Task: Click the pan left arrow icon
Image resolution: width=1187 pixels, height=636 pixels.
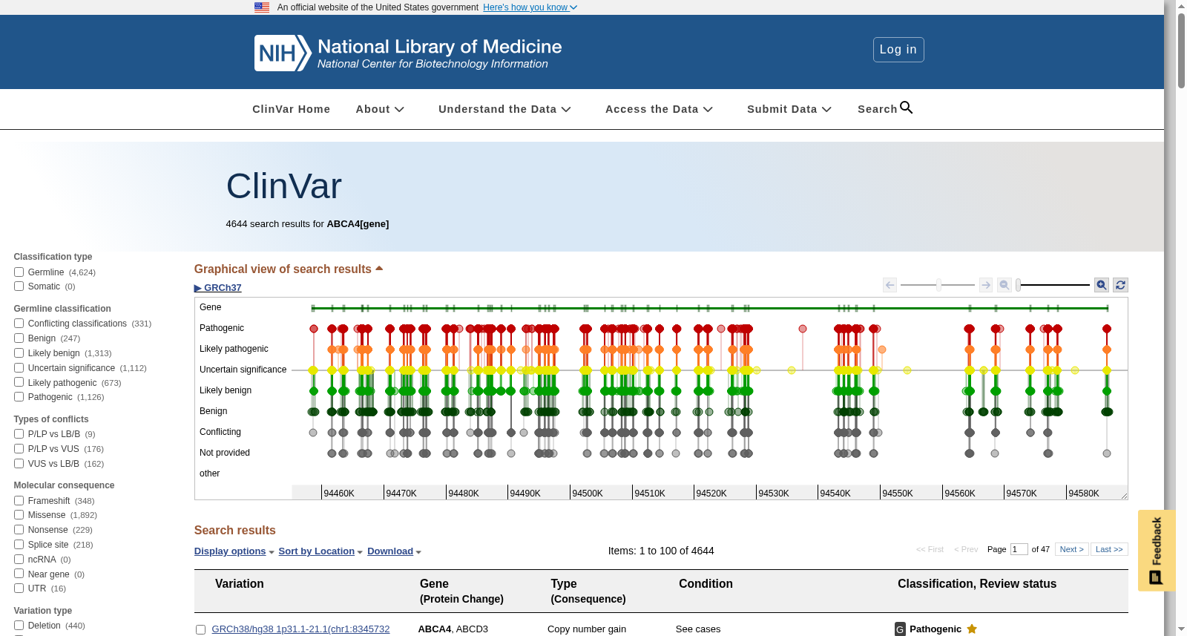Action: (x=890, y=285)
